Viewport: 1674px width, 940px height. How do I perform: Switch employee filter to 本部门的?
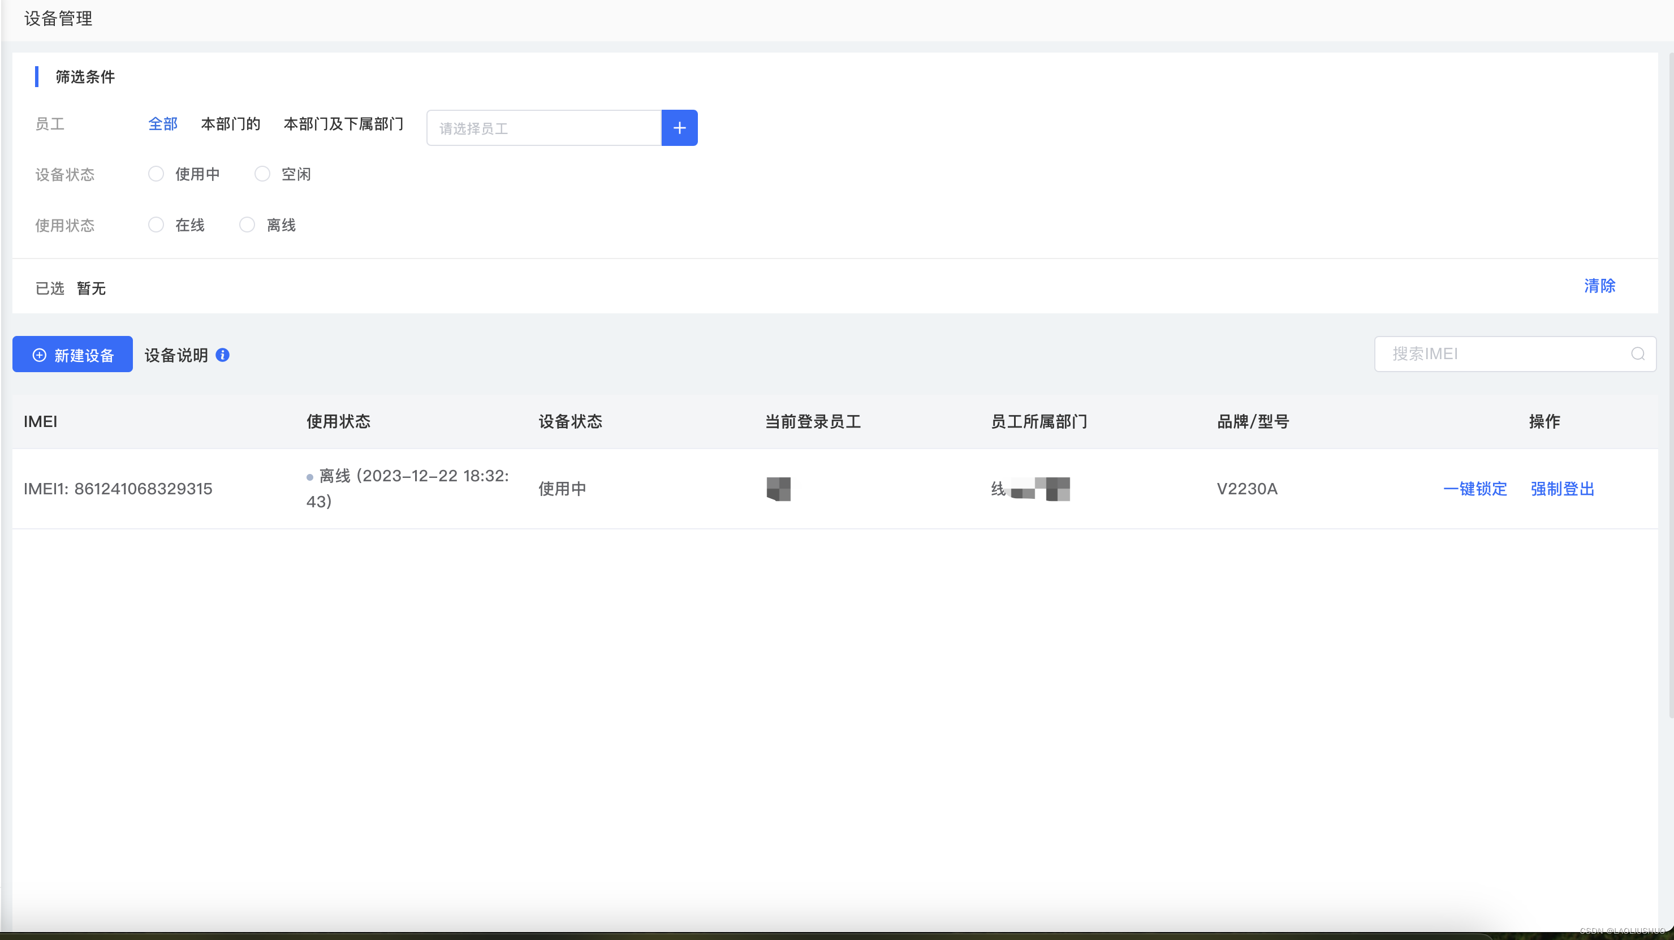[230, 124]
